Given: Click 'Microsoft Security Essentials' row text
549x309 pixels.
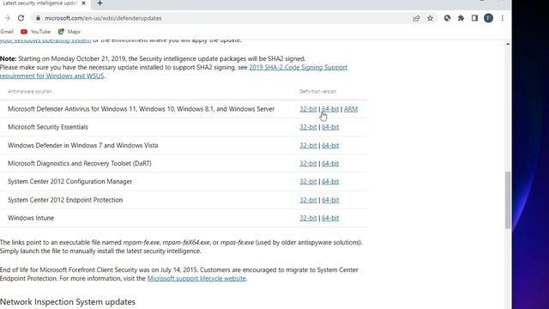Looking at the screenshot, I should 48,127.
